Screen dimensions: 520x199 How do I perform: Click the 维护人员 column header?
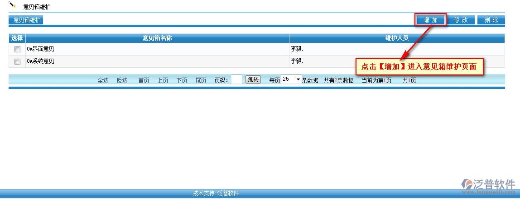click(397, 38)
